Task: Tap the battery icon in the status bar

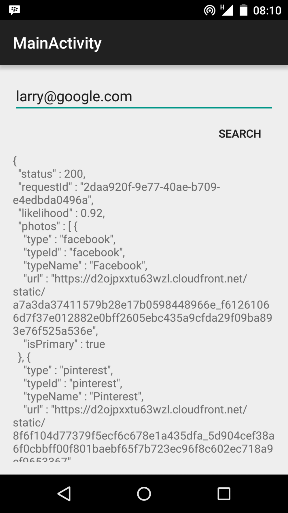Action: click(244, 10)
